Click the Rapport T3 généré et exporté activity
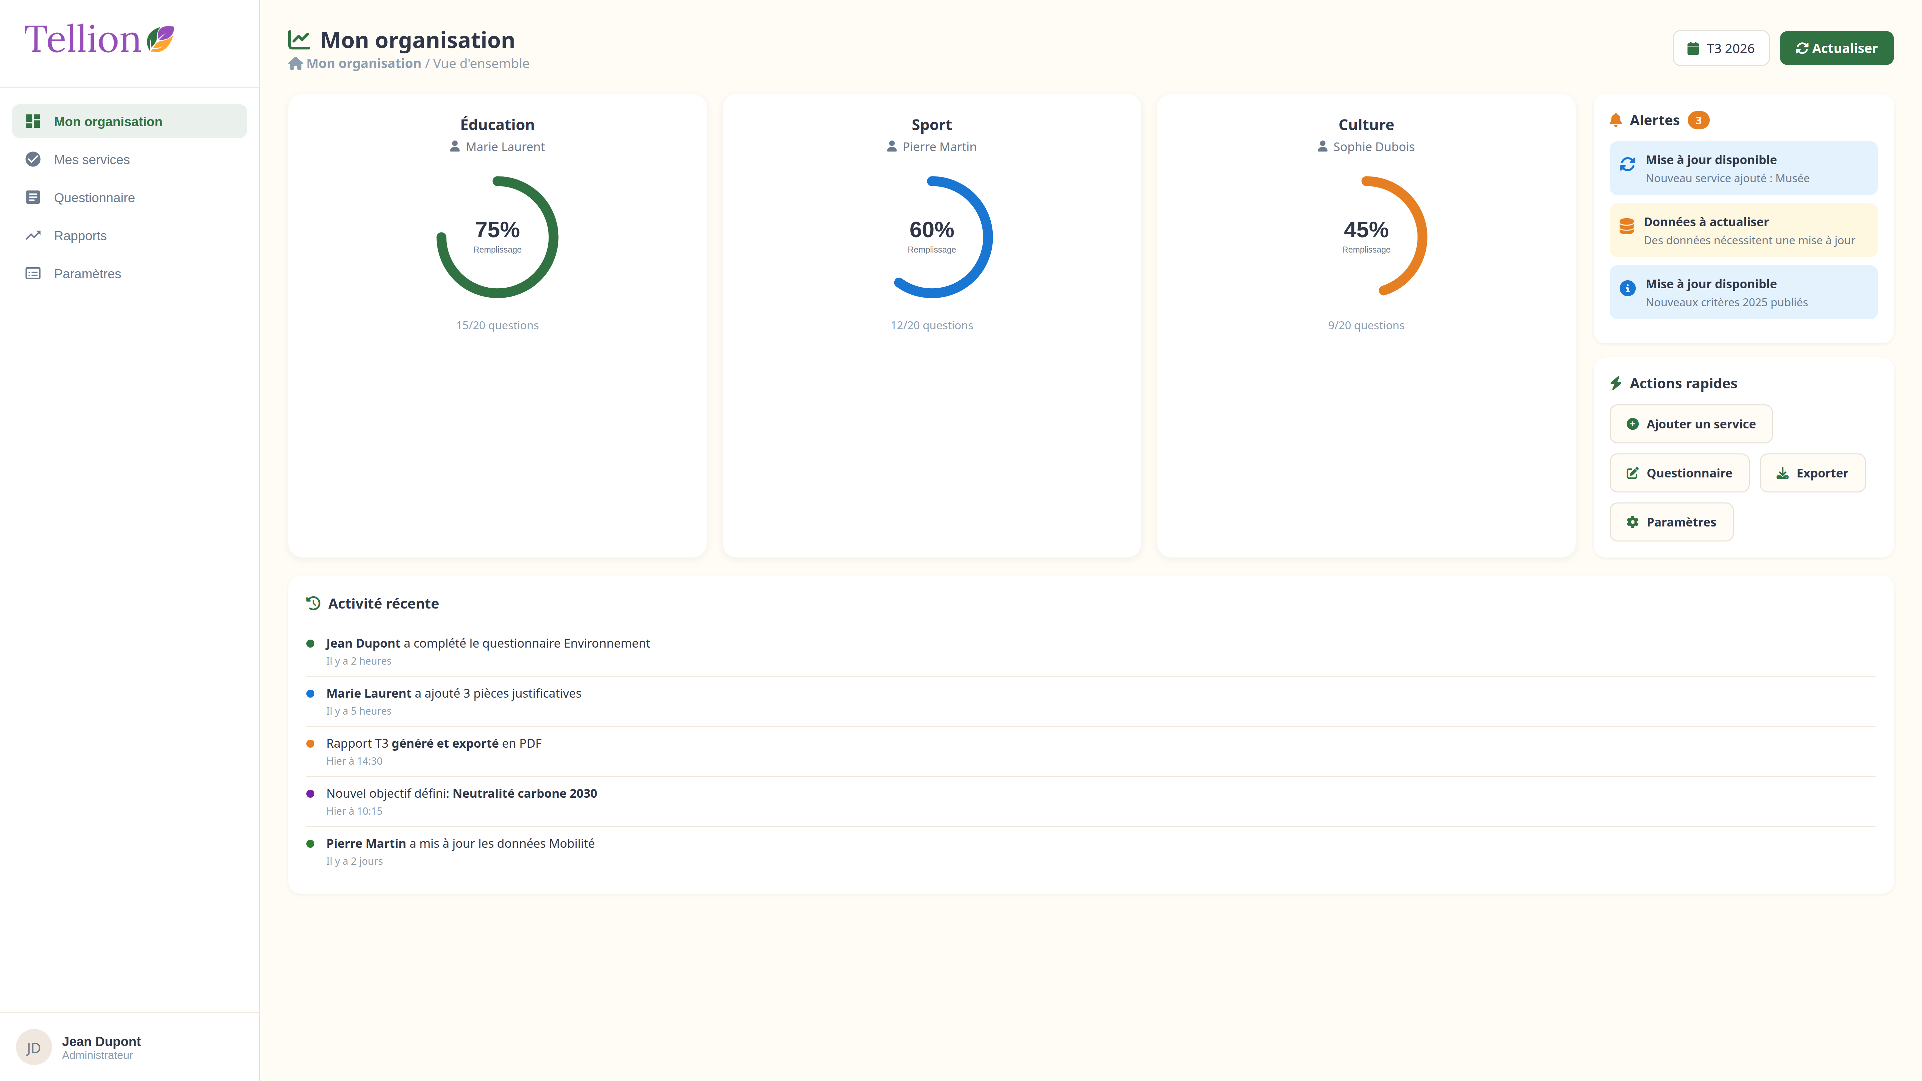This screenshot has width=1922, height=1081. click(1091, 751)
